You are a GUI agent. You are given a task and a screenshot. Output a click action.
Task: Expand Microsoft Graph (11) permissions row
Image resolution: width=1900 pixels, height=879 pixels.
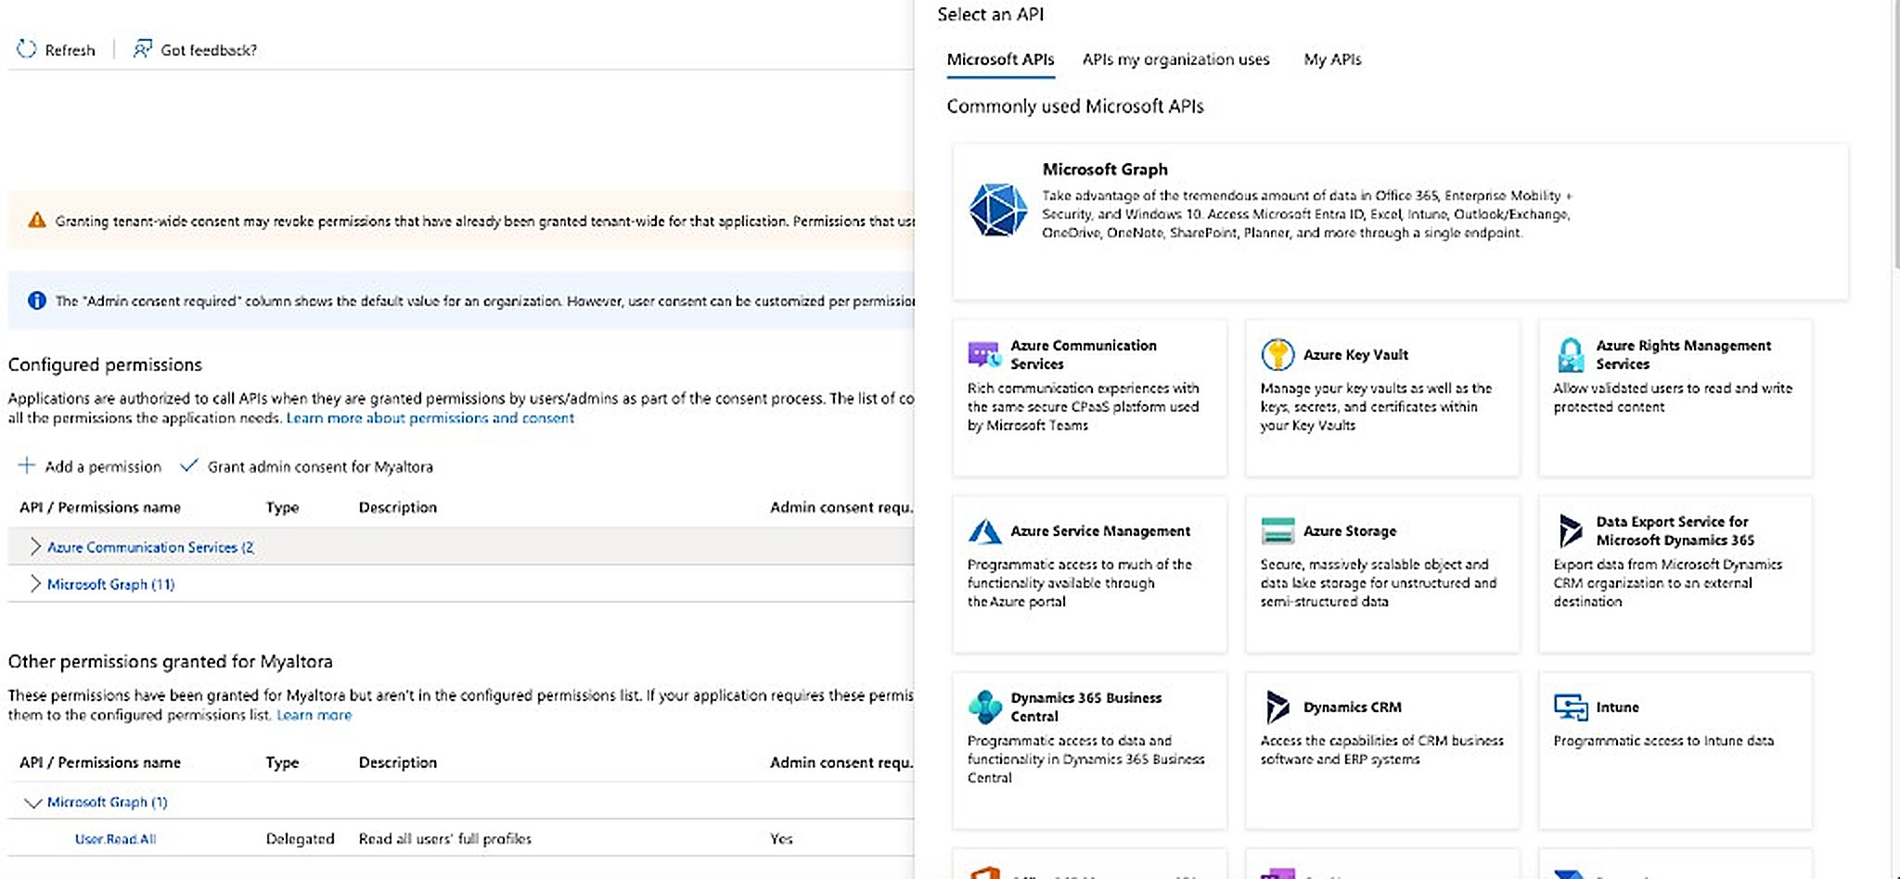[35, 584]
